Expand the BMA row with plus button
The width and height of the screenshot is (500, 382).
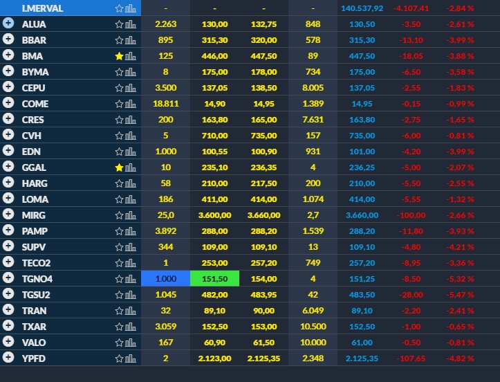tap(8, 55)
